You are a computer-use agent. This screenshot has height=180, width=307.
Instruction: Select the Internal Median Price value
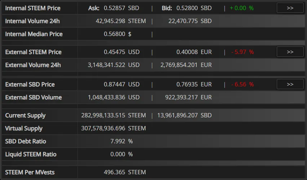[x=114, y=34]
